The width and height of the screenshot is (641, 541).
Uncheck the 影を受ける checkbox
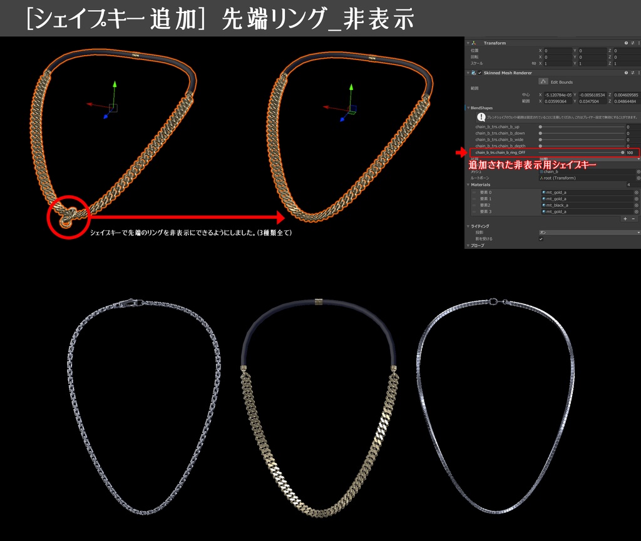pos(541,238)
